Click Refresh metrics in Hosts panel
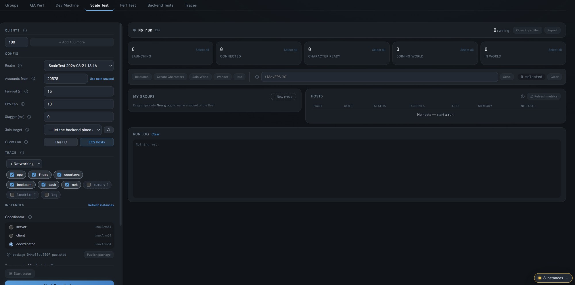 tap(544, 96)
